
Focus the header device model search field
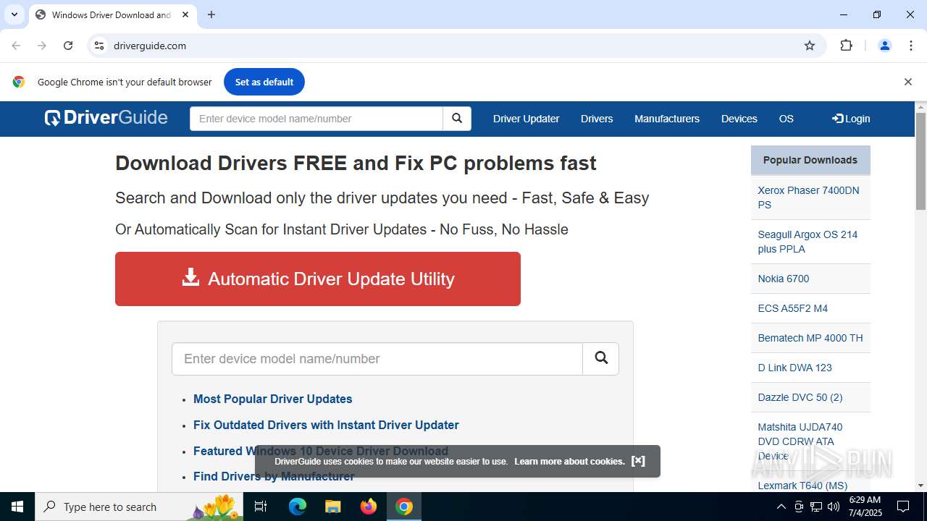coord(316,119)
